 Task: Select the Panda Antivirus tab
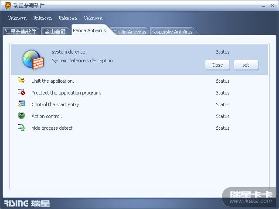(x=89, y=30)
